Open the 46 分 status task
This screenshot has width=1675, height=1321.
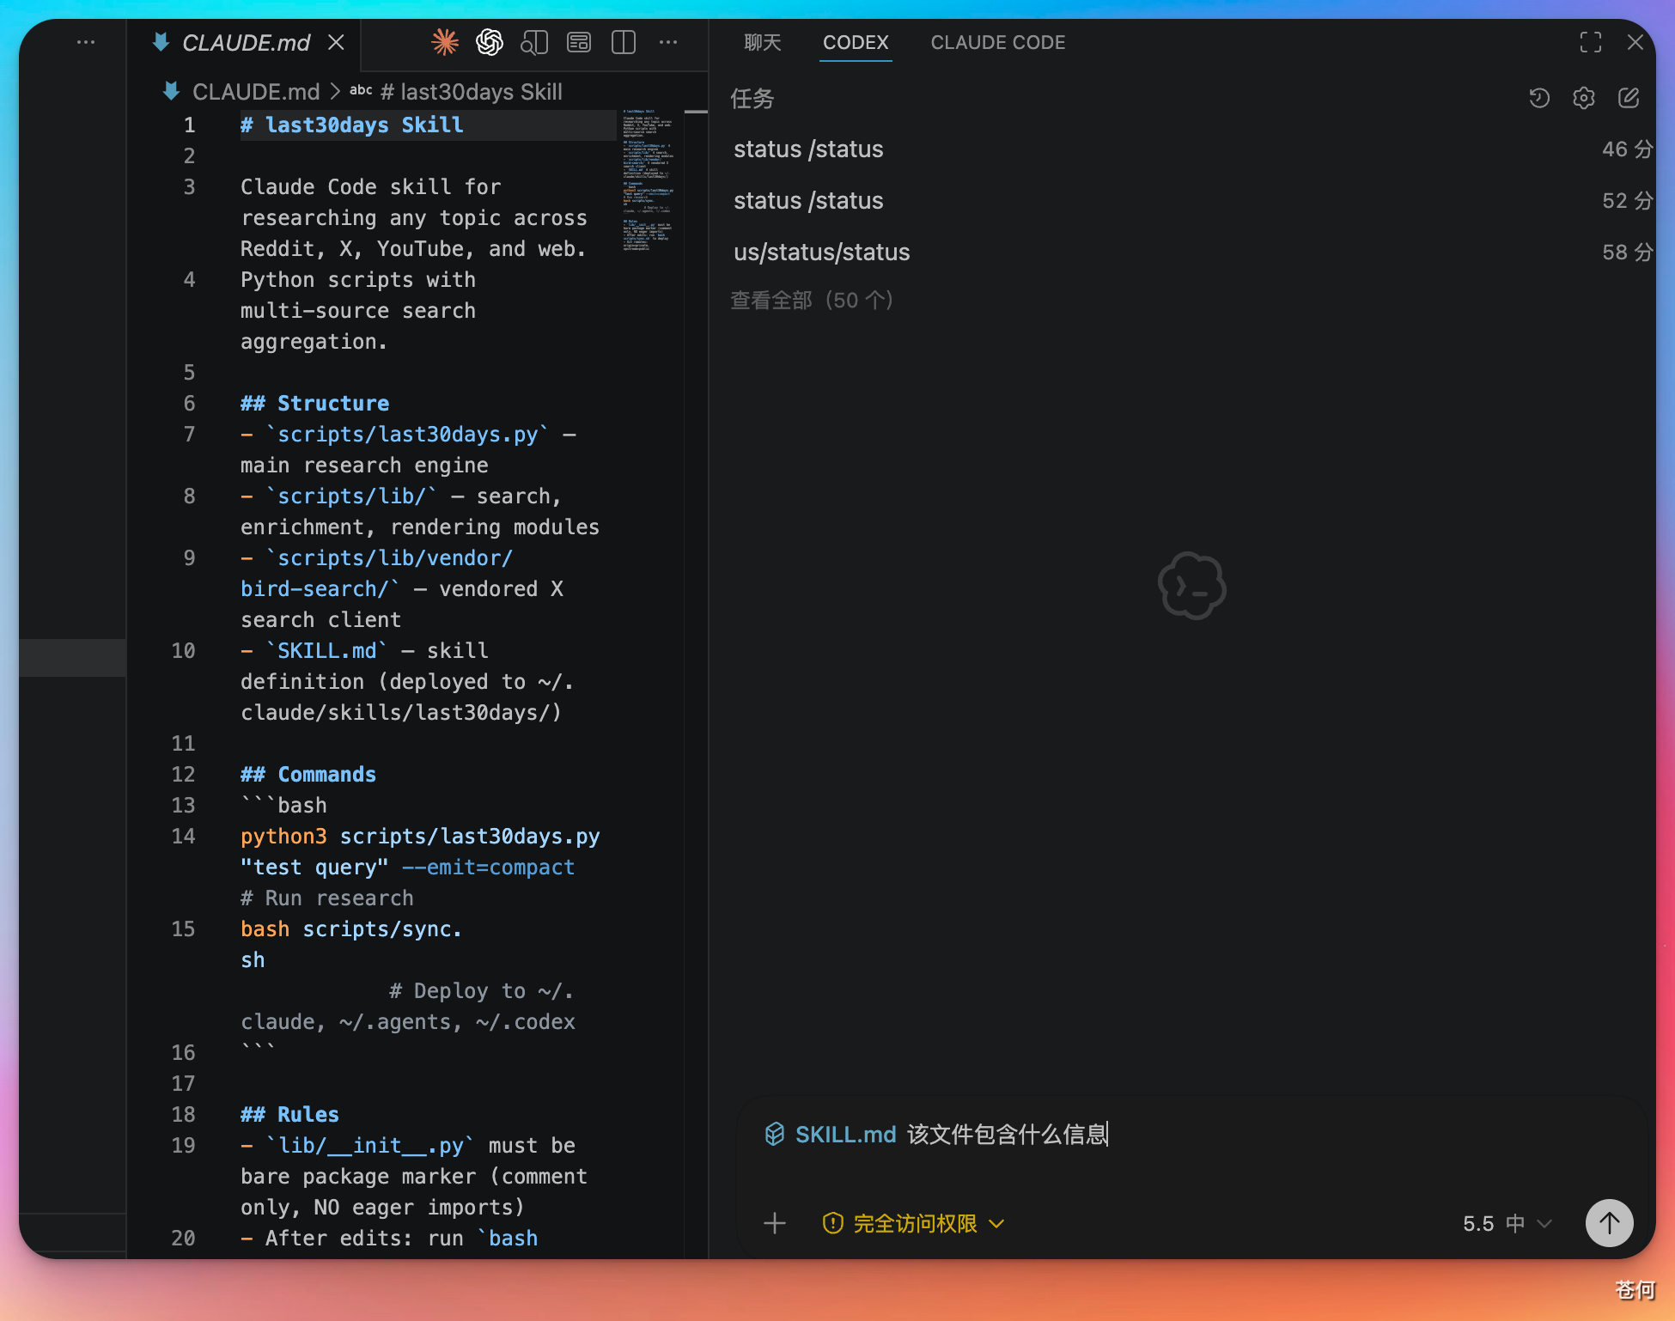(x=1191, y=149)
